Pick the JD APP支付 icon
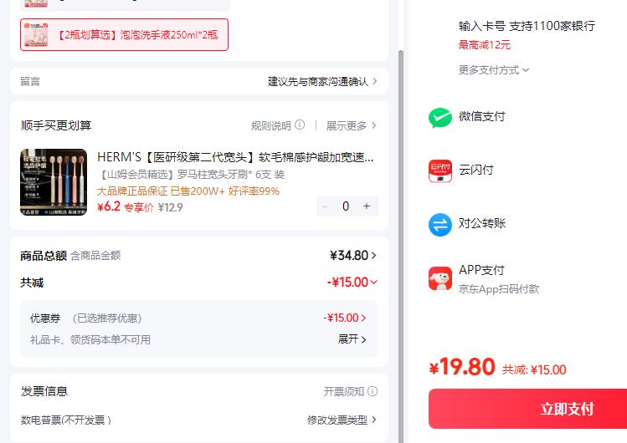 pyautogui.click(x=439, y=278)
